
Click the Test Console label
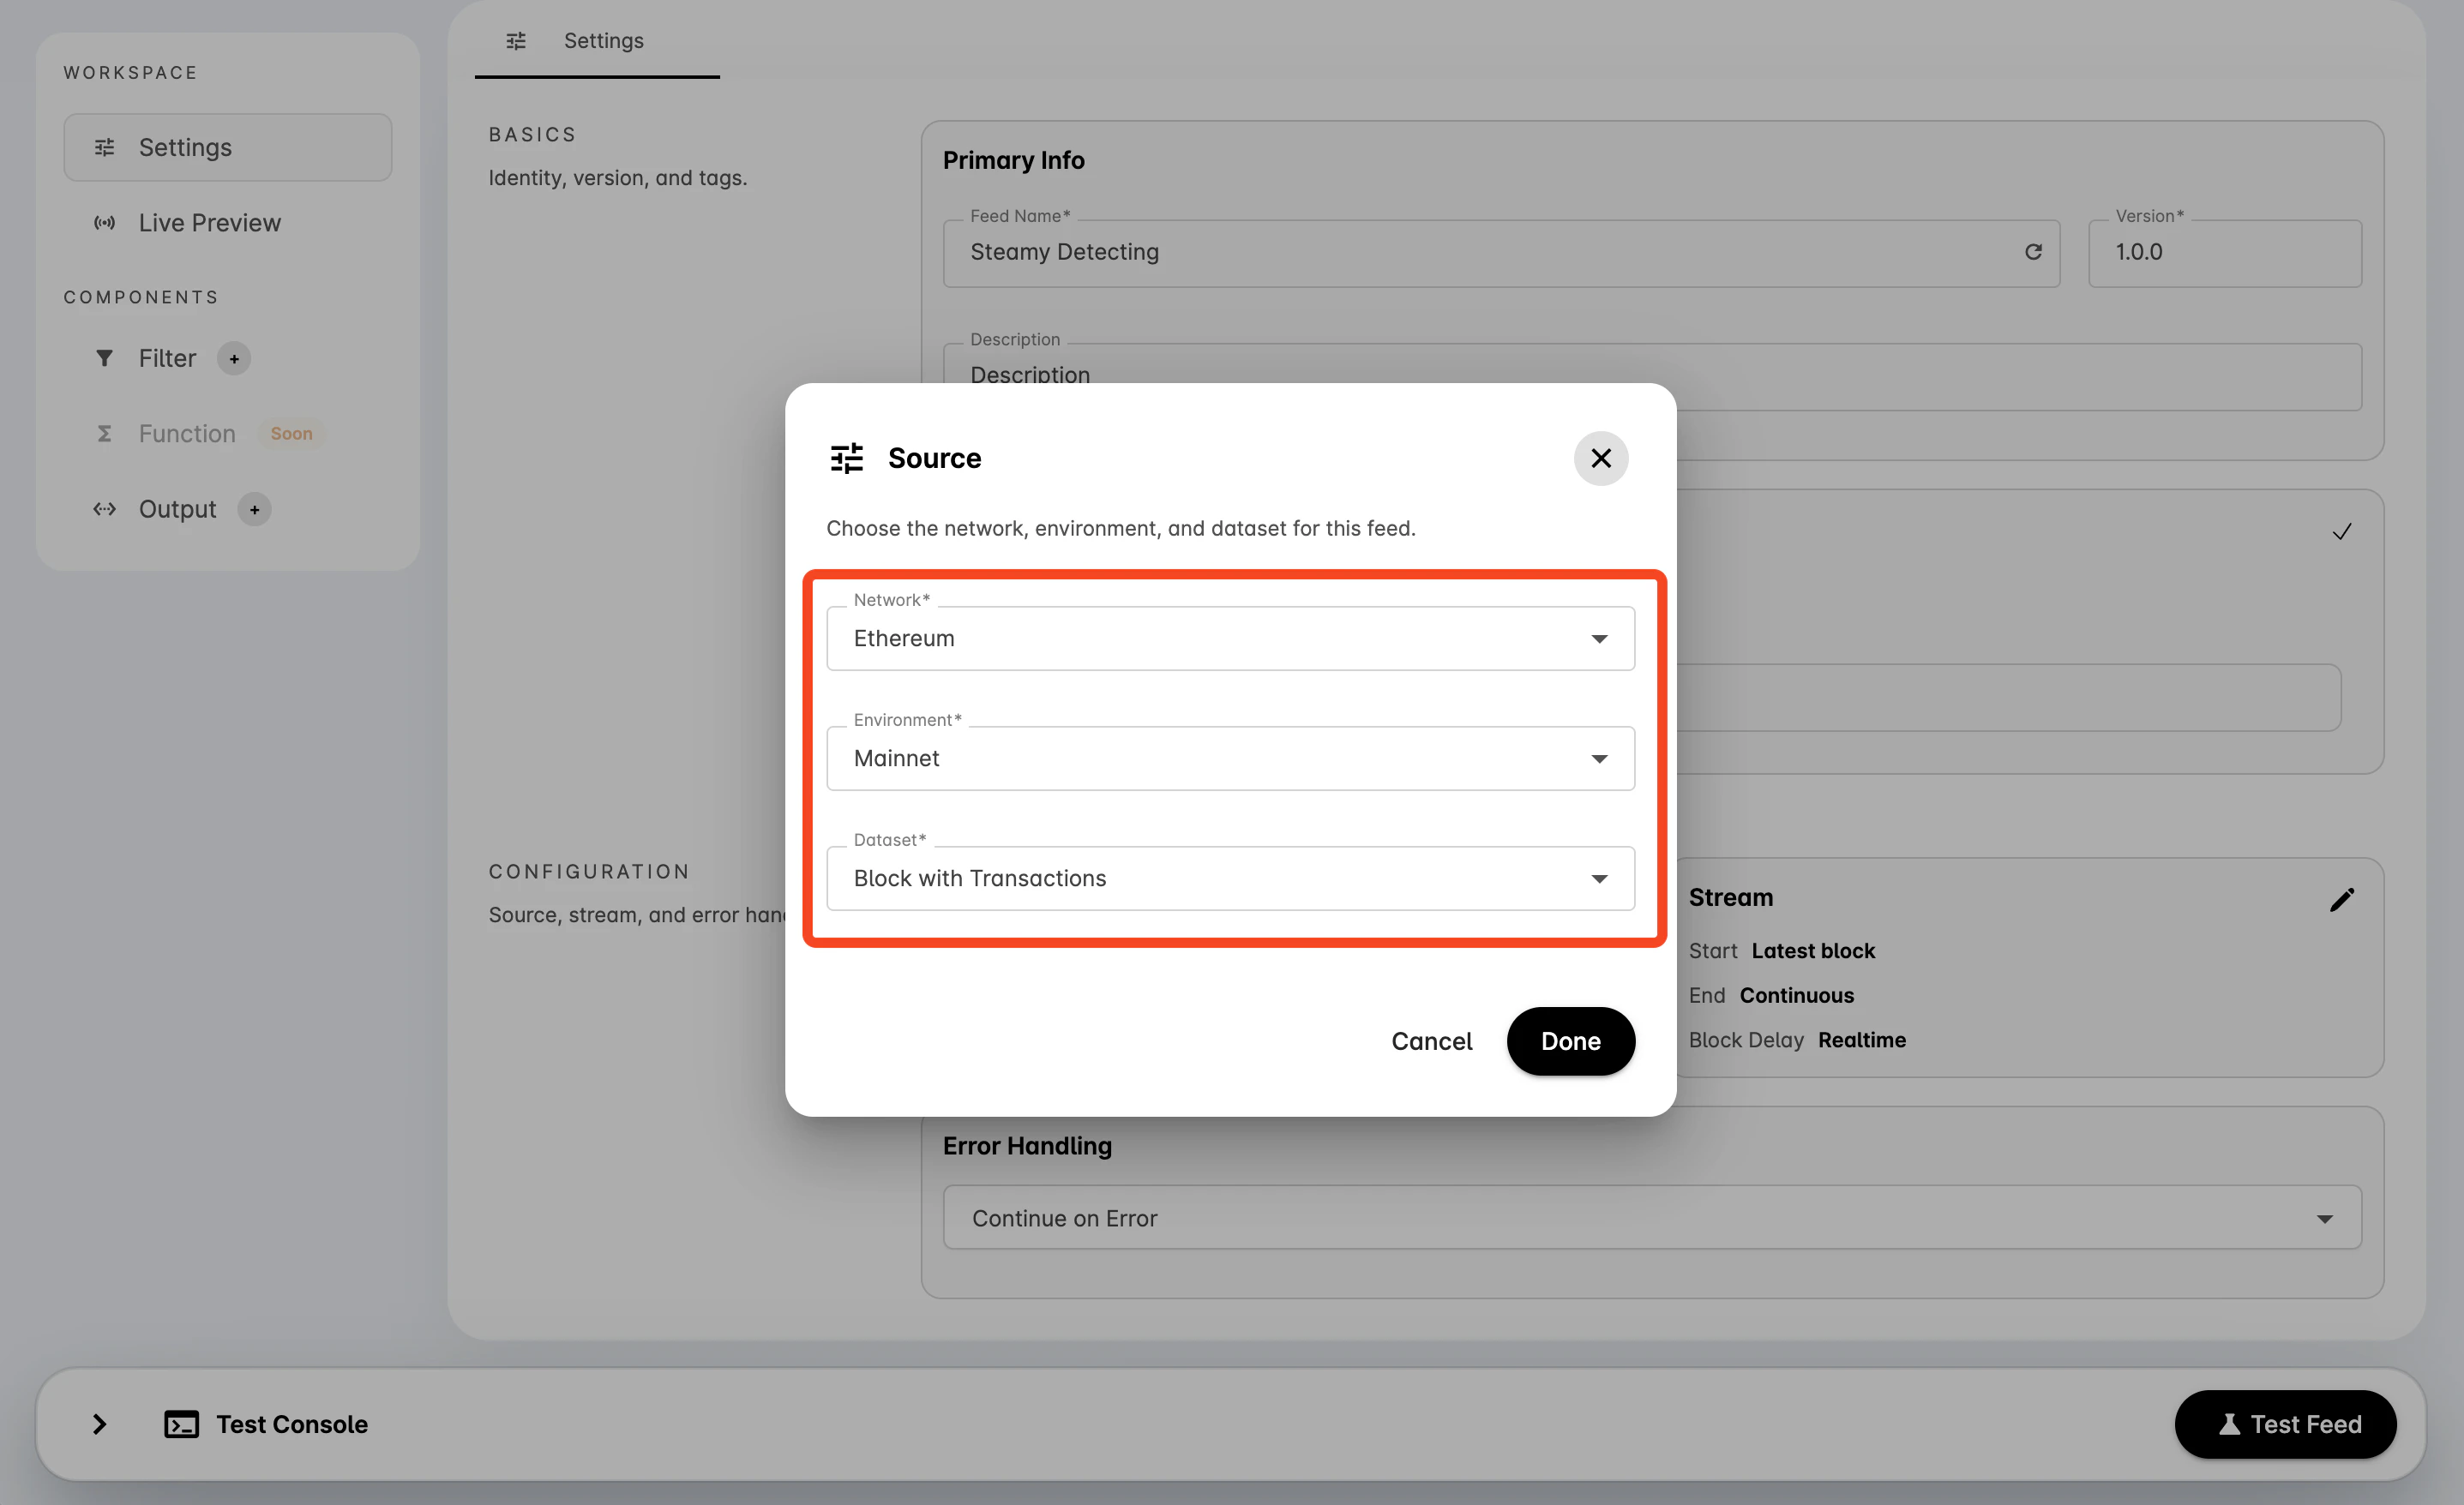tap(292, 1424)
